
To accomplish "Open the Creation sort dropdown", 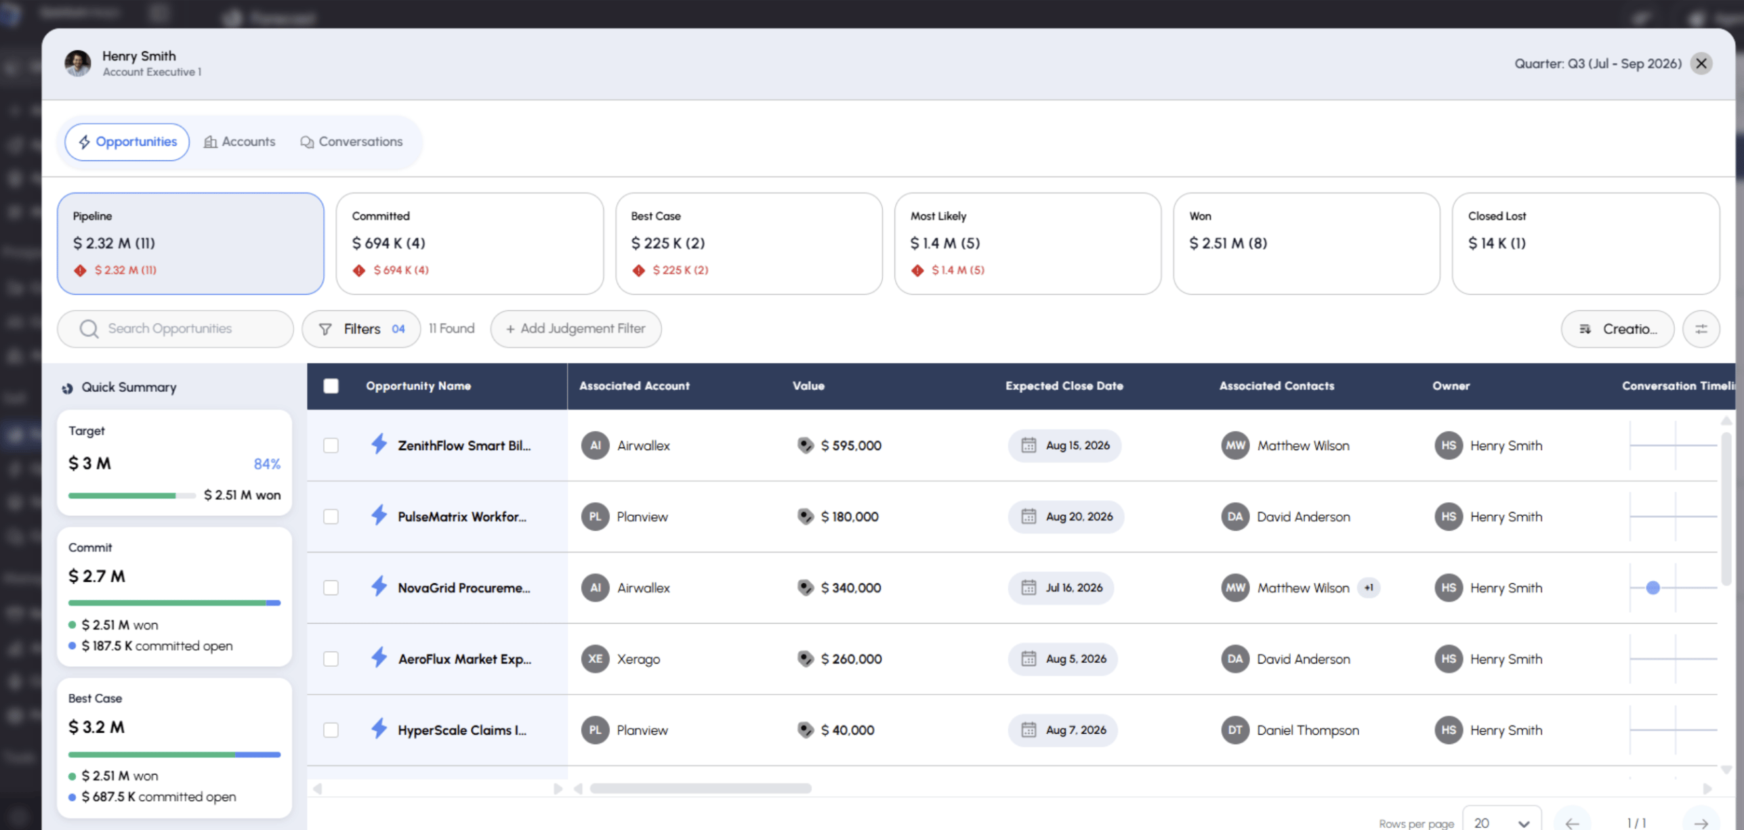I will coord(1617,329).
